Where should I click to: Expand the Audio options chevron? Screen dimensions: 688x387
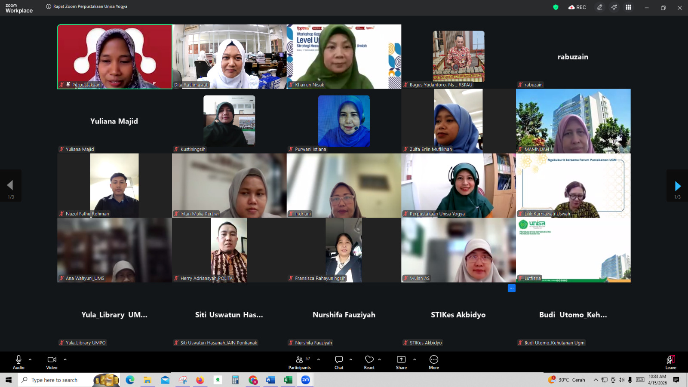[30, 359]
